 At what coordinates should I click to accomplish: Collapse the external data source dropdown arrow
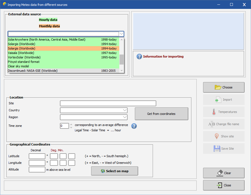[121, 34]
